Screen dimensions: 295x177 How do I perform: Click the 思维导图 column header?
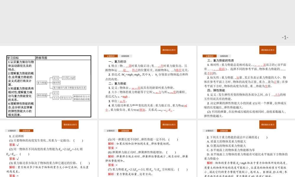[x=42, y=58]
